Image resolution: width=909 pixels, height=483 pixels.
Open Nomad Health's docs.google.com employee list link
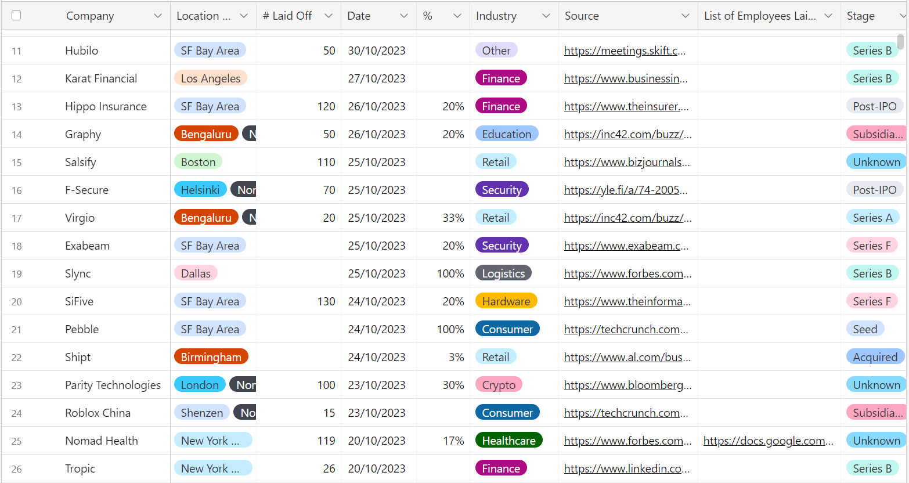pos(769,441)
